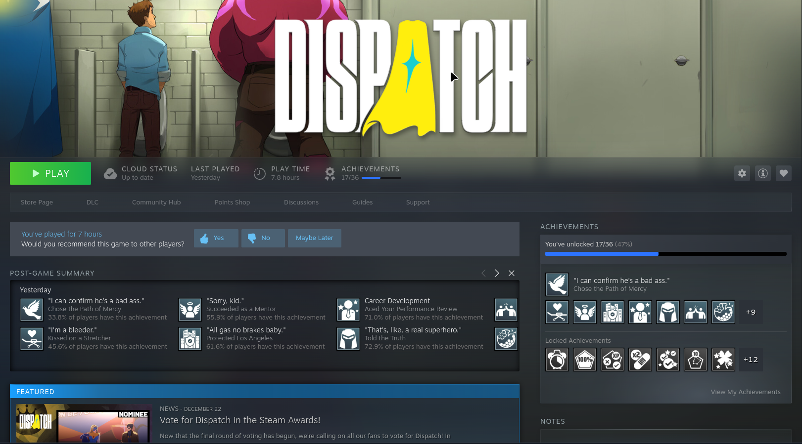
Task: Open Discussions
Action: click(x=301, y=202)
